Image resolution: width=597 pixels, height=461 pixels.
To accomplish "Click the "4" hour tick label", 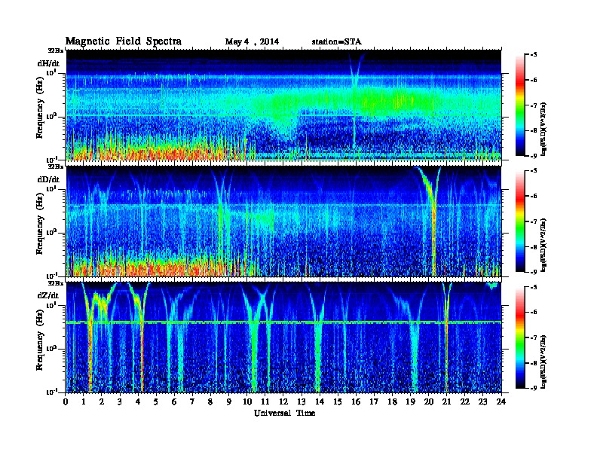I will (138, 402).
